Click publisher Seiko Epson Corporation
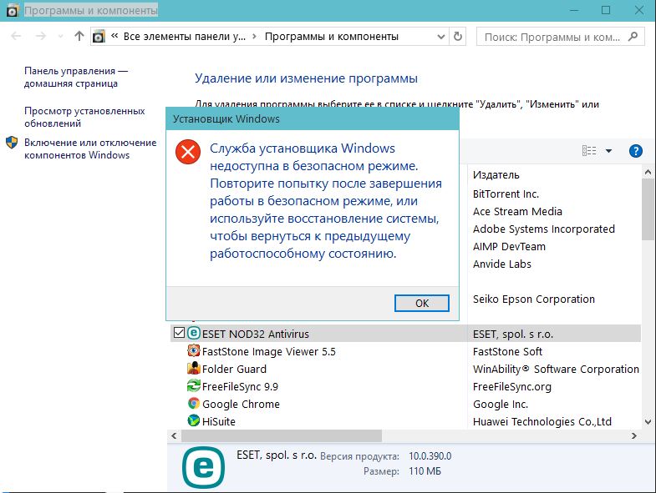This screenshot has width=656, height=493. coord(534,299)
